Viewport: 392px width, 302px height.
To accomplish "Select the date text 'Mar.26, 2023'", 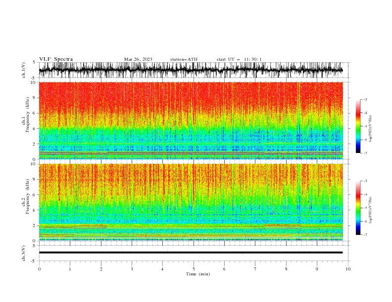I will pyautogui.click(x=138, y=59).
